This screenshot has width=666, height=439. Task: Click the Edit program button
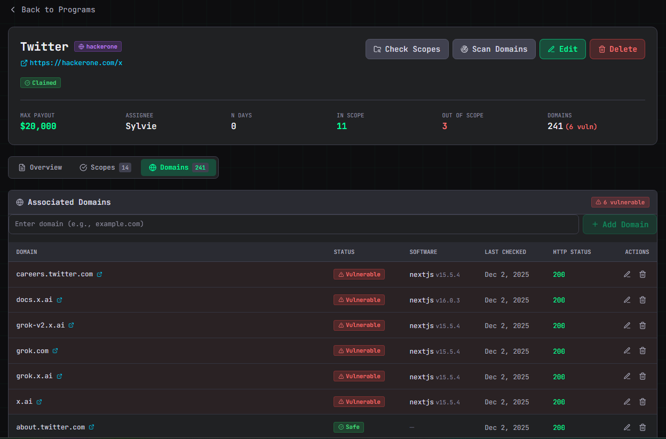(562, 49)
